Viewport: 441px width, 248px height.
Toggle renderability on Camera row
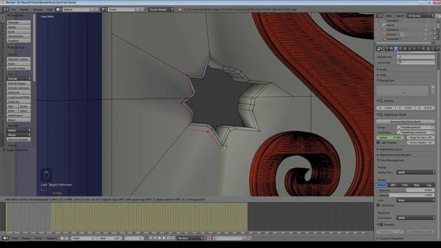(x=435, y=34)
